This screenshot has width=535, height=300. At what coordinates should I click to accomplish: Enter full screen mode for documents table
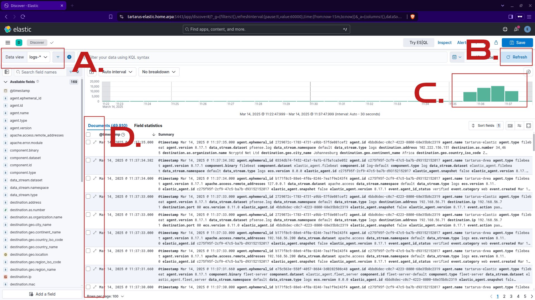(x=528, y=126)
